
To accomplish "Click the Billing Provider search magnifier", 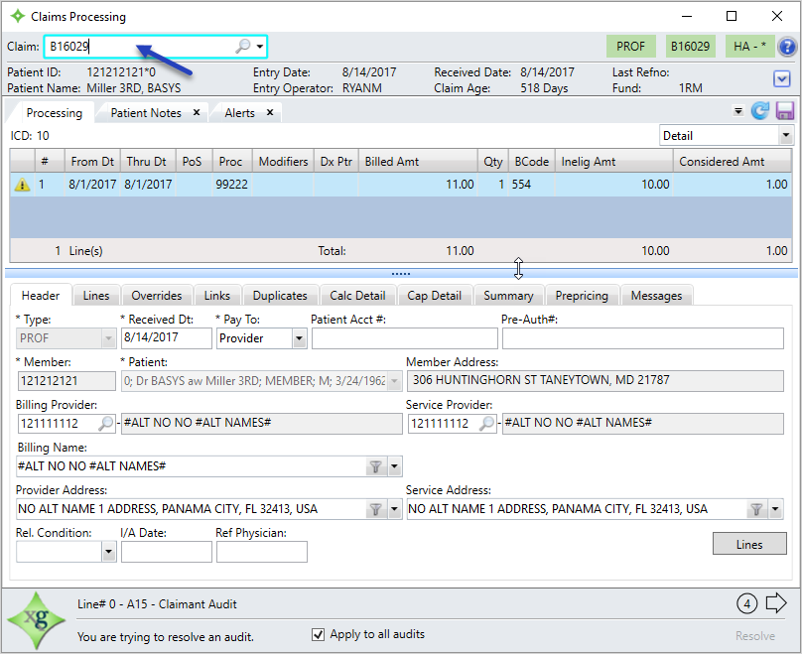I will (x=106, y=424).
